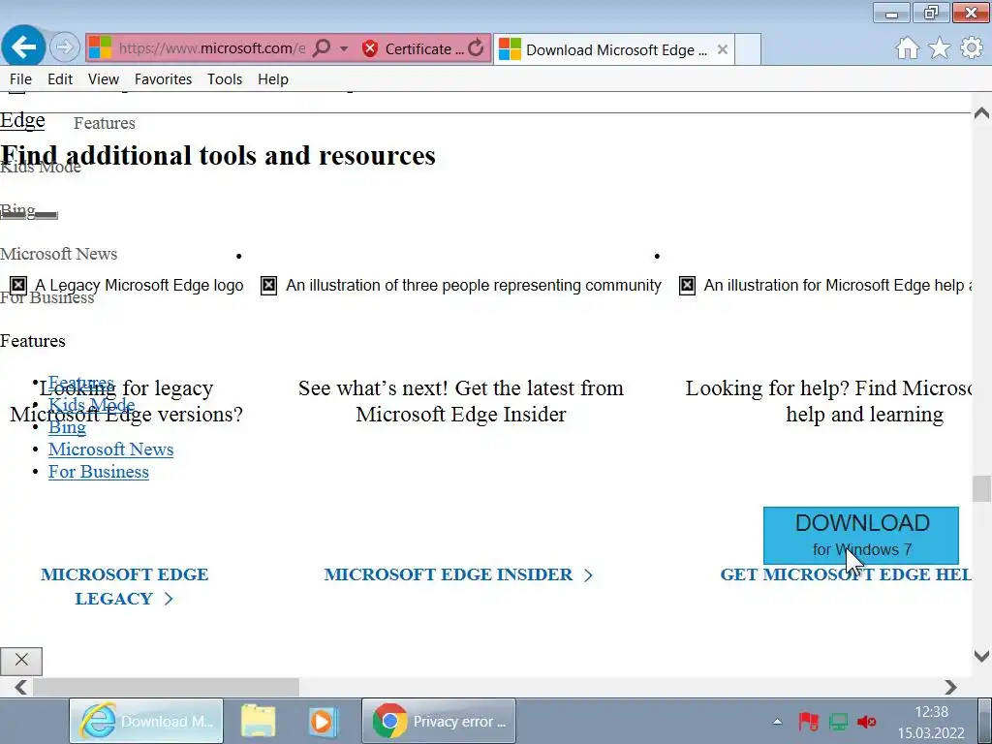Open the Tools gear icon

tap(972, 48)
